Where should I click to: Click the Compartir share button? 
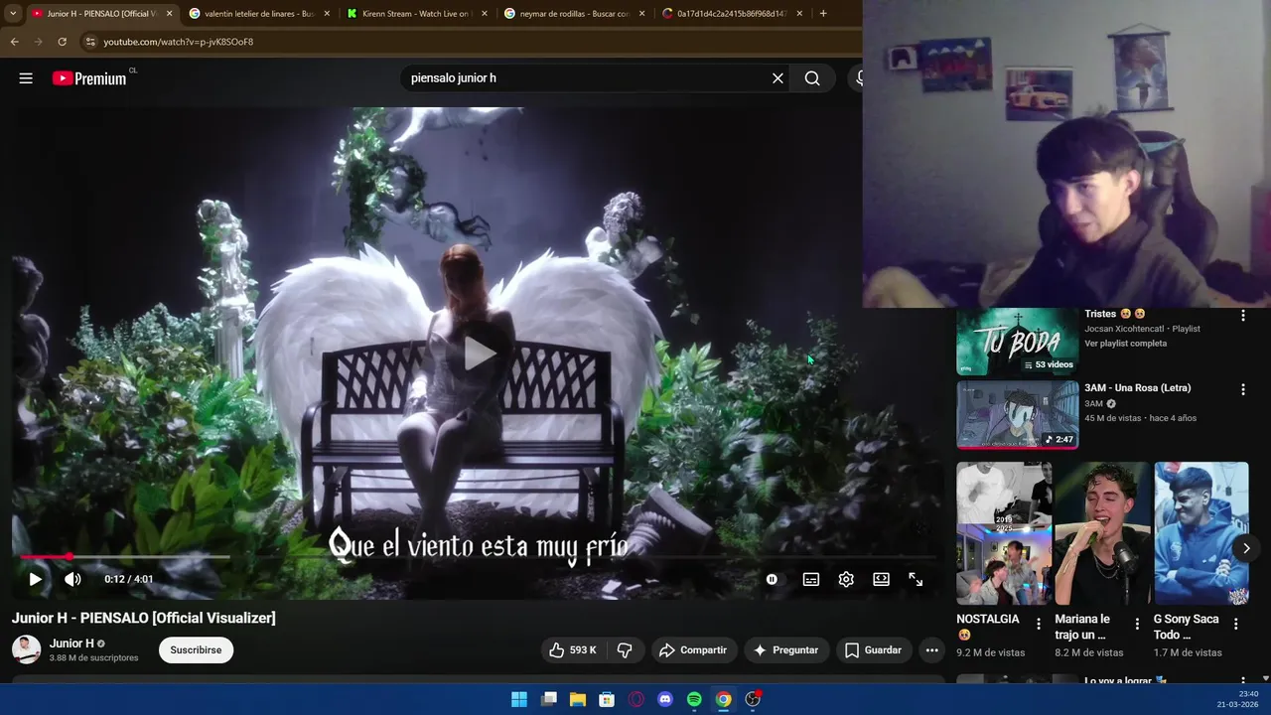click(x=694, y=650)
